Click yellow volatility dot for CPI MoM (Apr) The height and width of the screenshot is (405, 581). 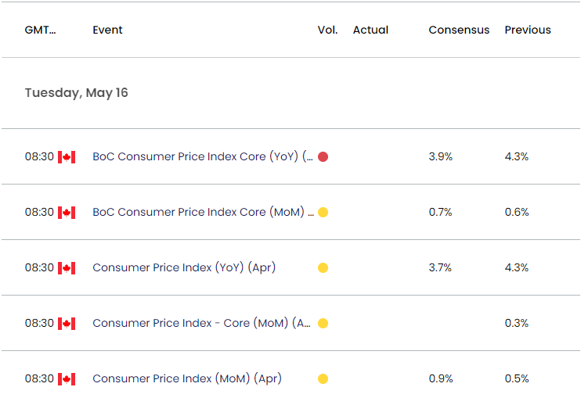pyautogui.click(x=323, y=379)
